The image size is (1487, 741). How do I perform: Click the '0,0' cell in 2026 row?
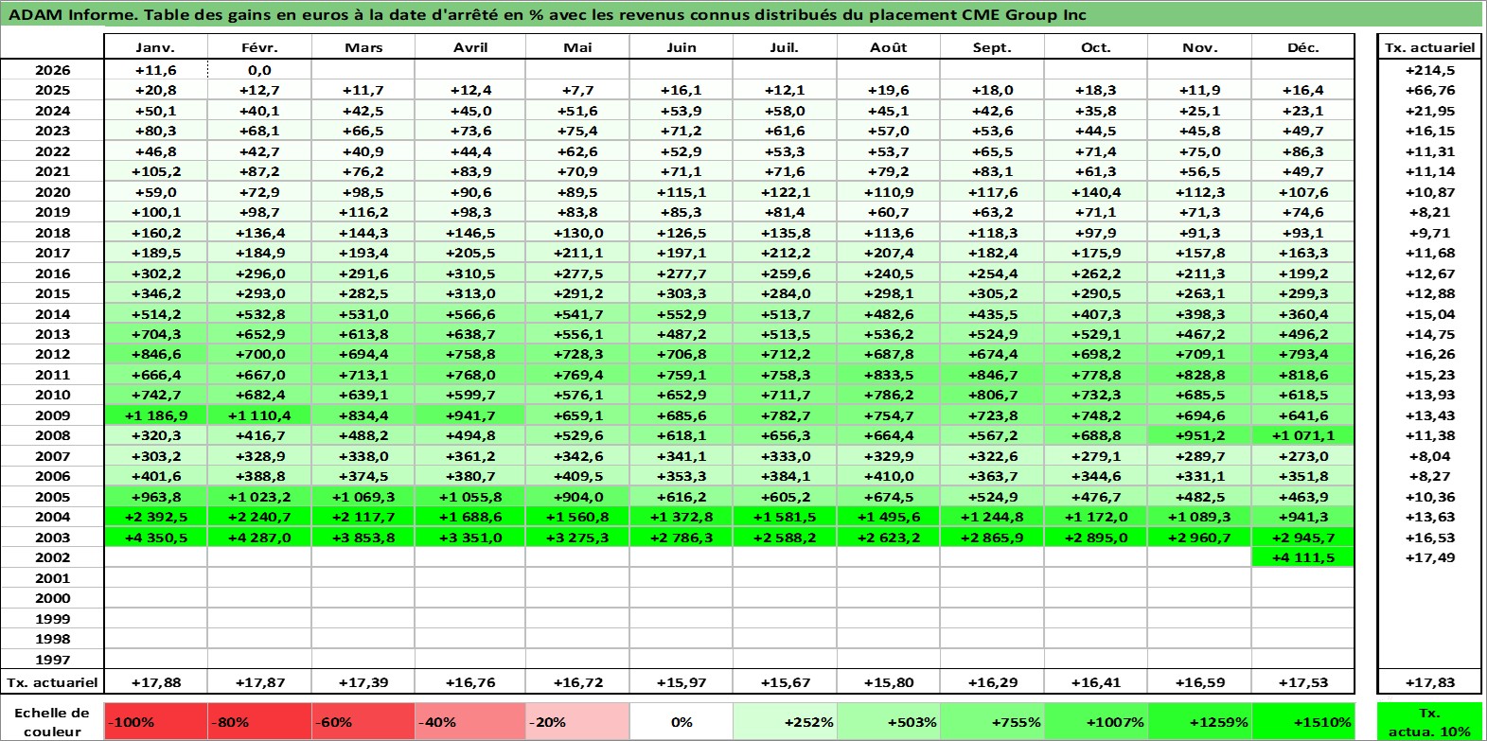click(259, 70)
